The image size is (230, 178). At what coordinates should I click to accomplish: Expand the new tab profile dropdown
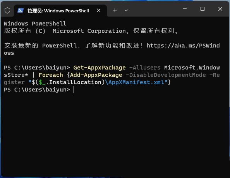(126, 10)
